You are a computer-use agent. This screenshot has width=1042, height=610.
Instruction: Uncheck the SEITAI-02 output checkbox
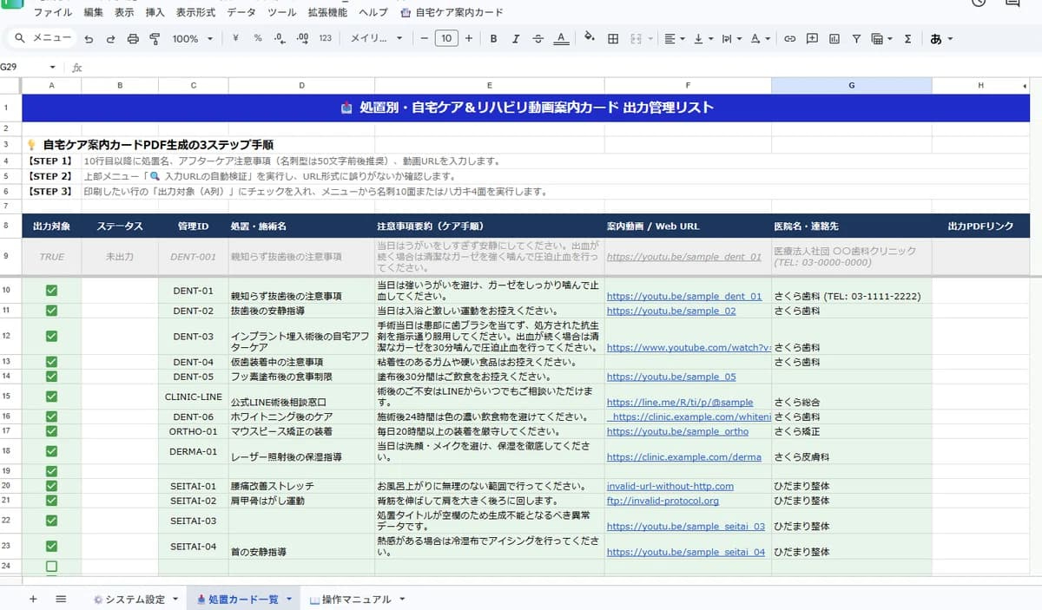[x=51, y=501]
